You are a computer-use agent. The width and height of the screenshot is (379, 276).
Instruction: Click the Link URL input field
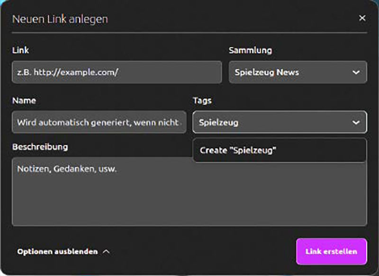point(117,72)
